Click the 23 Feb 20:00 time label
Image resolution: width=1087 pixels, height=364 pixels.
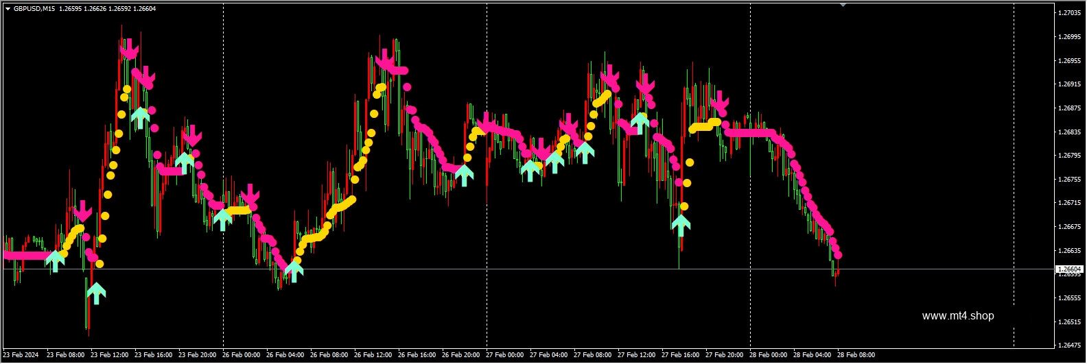coord(198,355)
